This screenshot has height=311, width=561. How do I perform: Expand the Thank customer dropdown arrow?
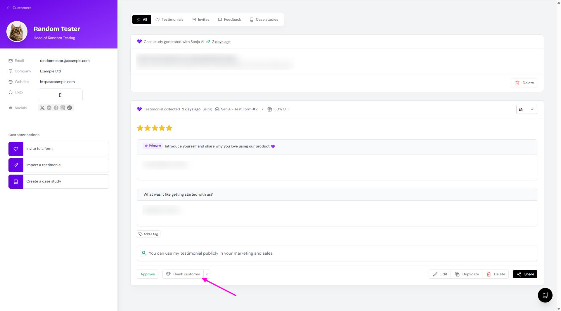(x=207, y=274)
